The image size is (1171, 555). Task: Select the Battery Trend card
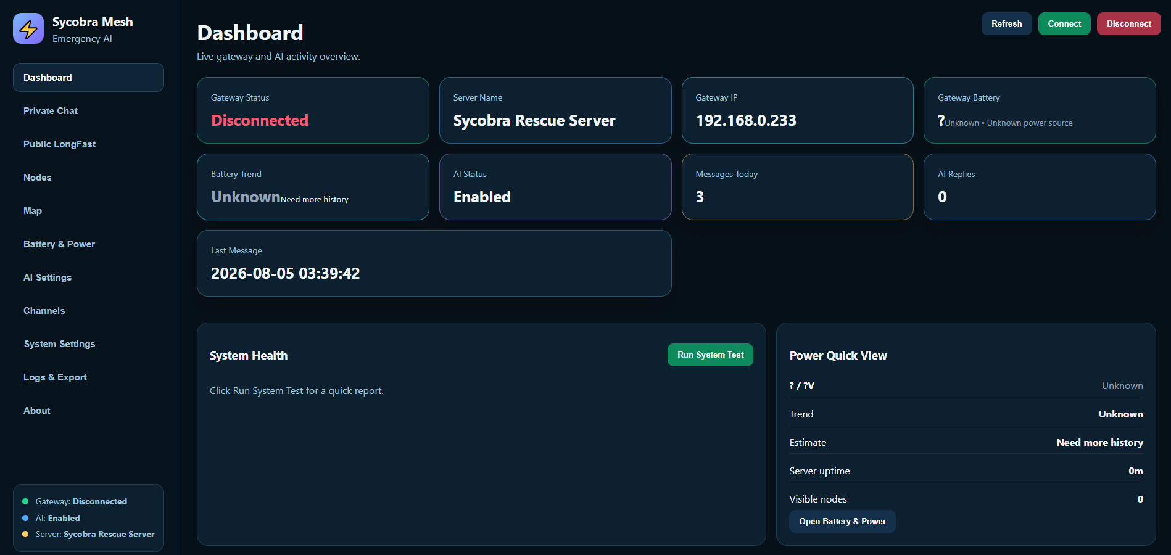click(x=313, y=187)
